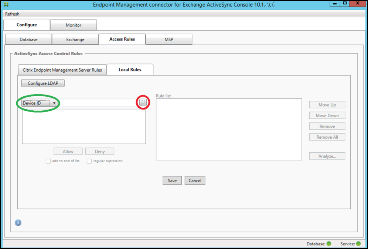This screenshot has height=249, width=368.
Task: Click the magnifying glass search icon
Action: pyautogui.click(x=143, y=102)
